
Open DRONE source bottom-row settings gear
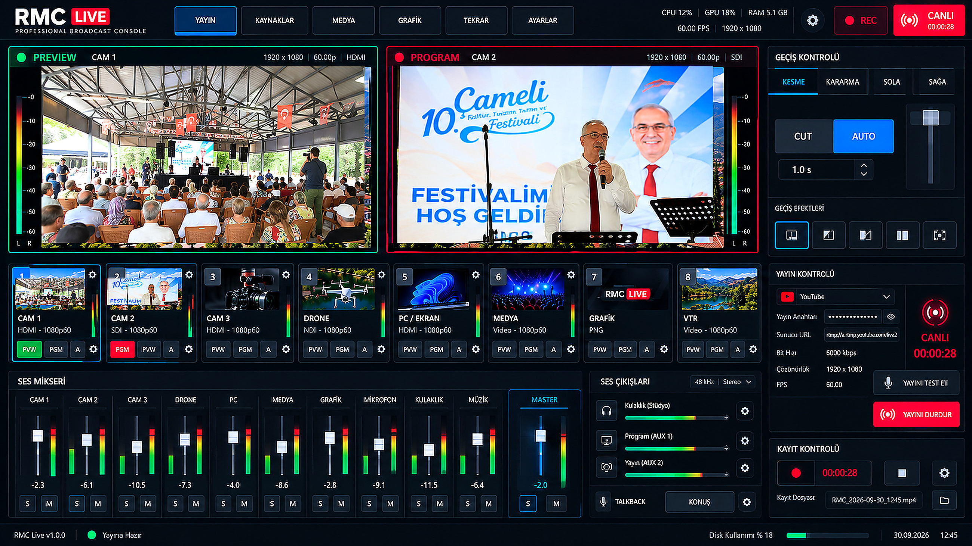pyautogui.click(x=381, y=349)
